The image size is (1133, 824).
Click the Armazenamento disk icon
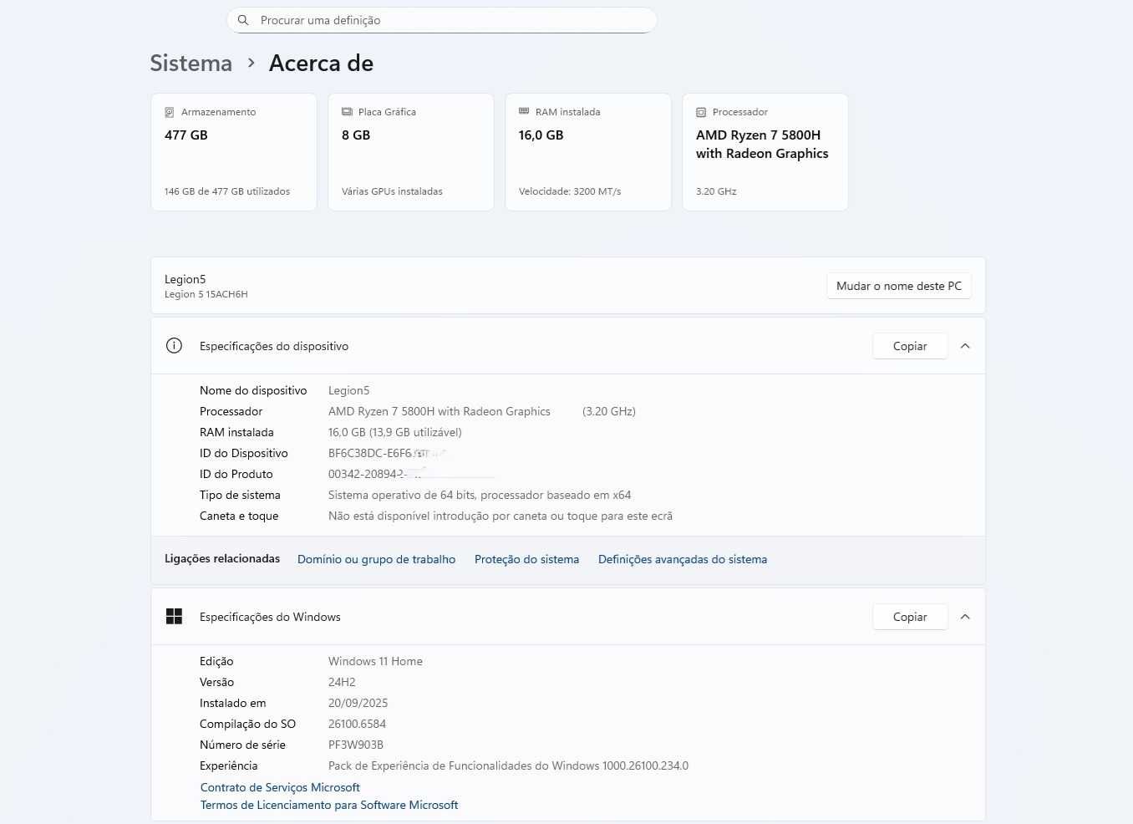(x=170, y=112)
